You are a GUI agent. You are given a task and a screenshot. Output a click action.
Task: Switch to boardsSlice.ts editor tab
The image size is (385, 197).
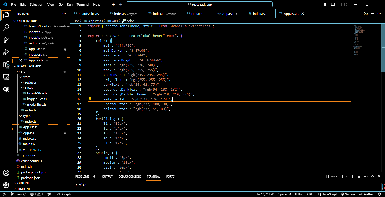click(x=88, y=14)
